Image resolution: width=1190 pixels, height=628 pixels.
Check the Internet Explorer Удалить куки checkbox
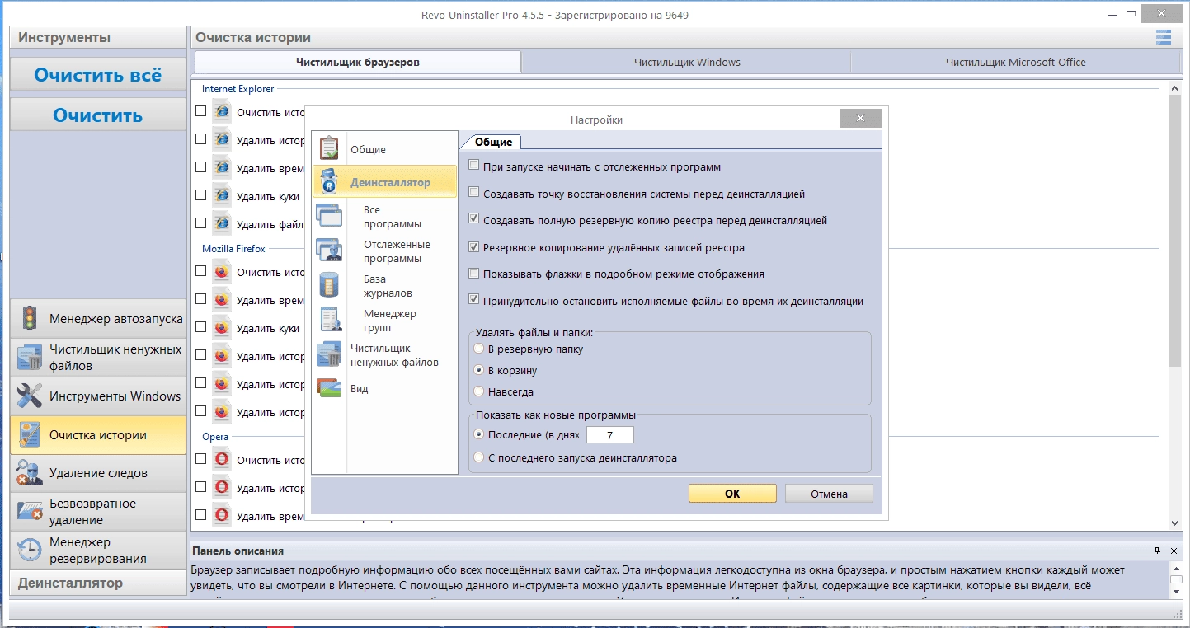point(200,194)
